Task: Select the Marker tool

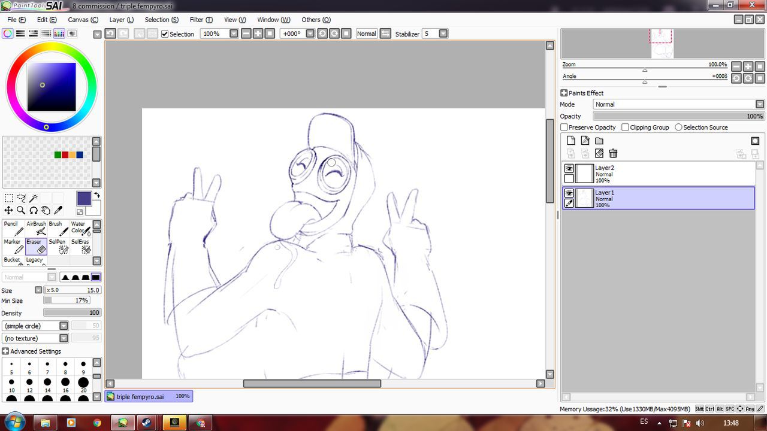Action: 14,246
